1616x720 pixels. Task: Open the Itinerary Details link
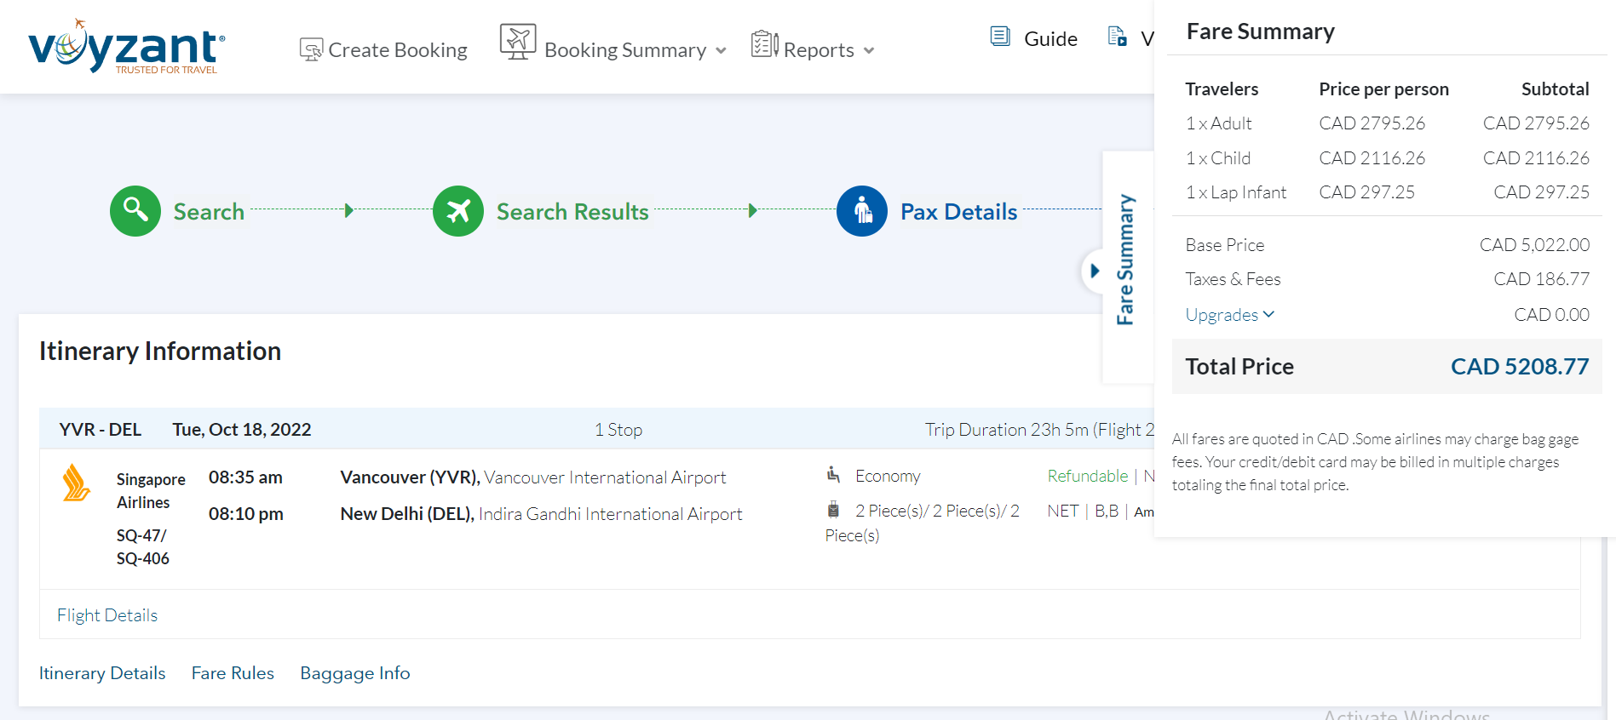click(x=102, y=673)
